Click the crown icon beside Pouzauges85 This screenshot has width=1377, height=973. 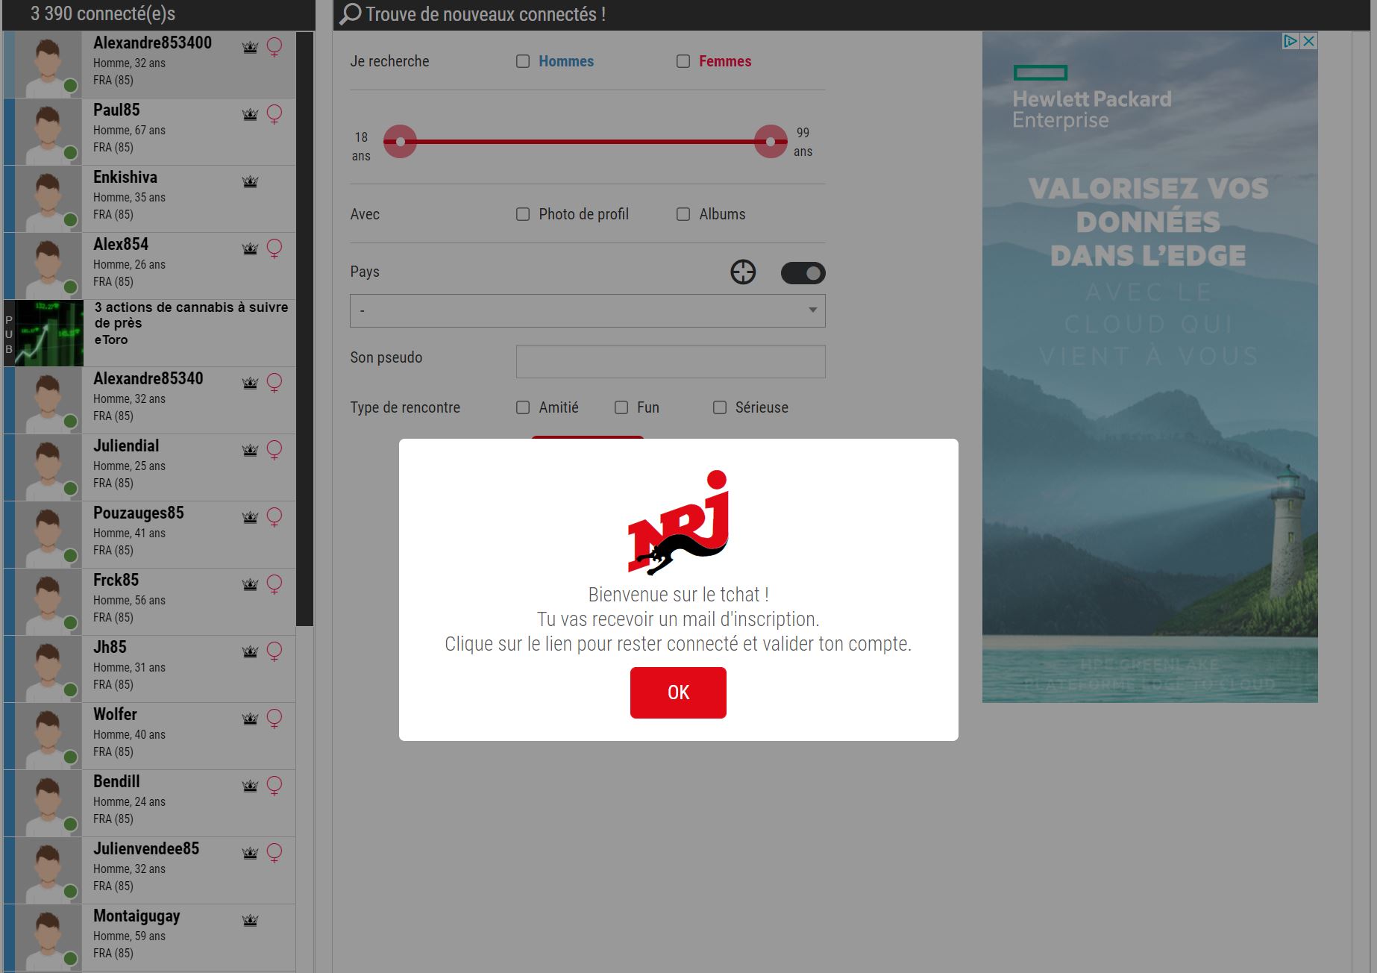click(x=250, y=518)
